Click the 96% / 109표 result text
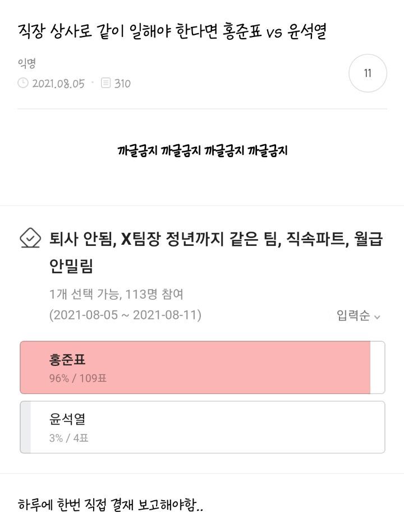The height and width of the screenshot is (531, 404). pyautogui.click(x=77, y=378)
